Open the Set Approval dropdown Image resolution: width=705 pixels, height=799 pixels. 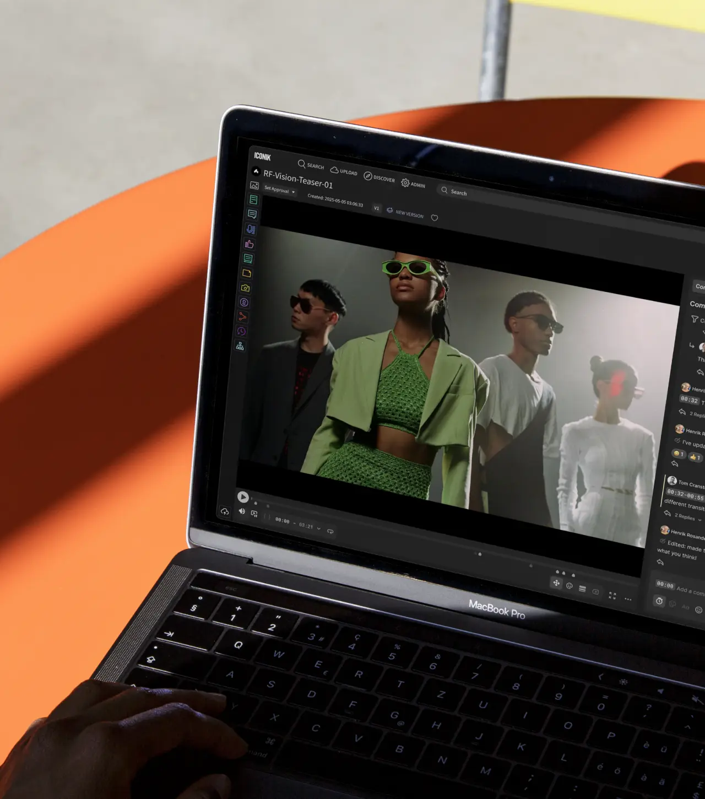[x=279, y=190]
